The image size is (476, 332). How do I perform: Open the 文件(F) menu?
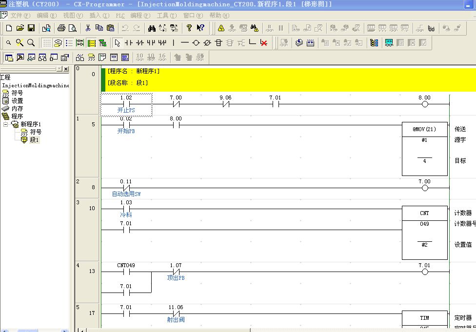pos(20,16)
